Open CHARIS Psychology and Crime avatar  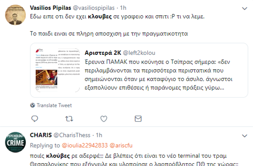(x=16, y=142)
